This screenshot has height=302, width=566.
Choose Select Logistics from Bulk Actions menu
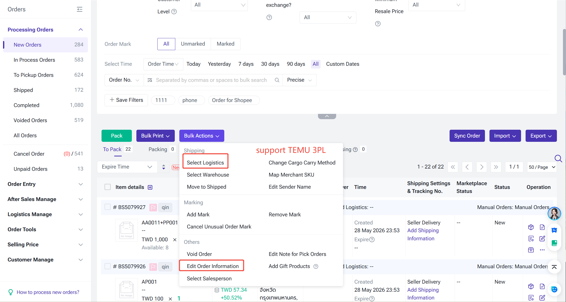click(x=205, y=163)
